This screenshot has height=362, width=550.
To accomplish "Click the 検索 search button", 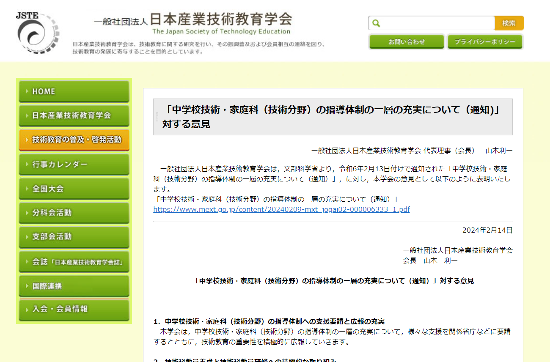I will pos(509,23).
